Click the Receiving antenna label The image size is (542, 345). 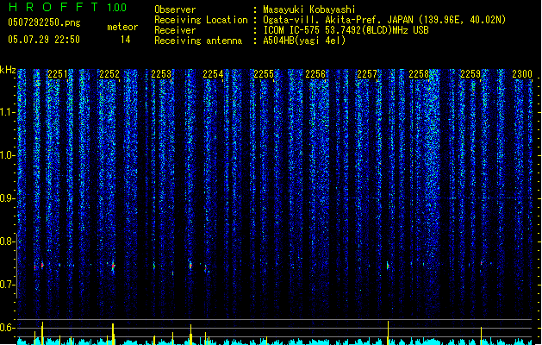pyautogui.click(x=198, y=41)
